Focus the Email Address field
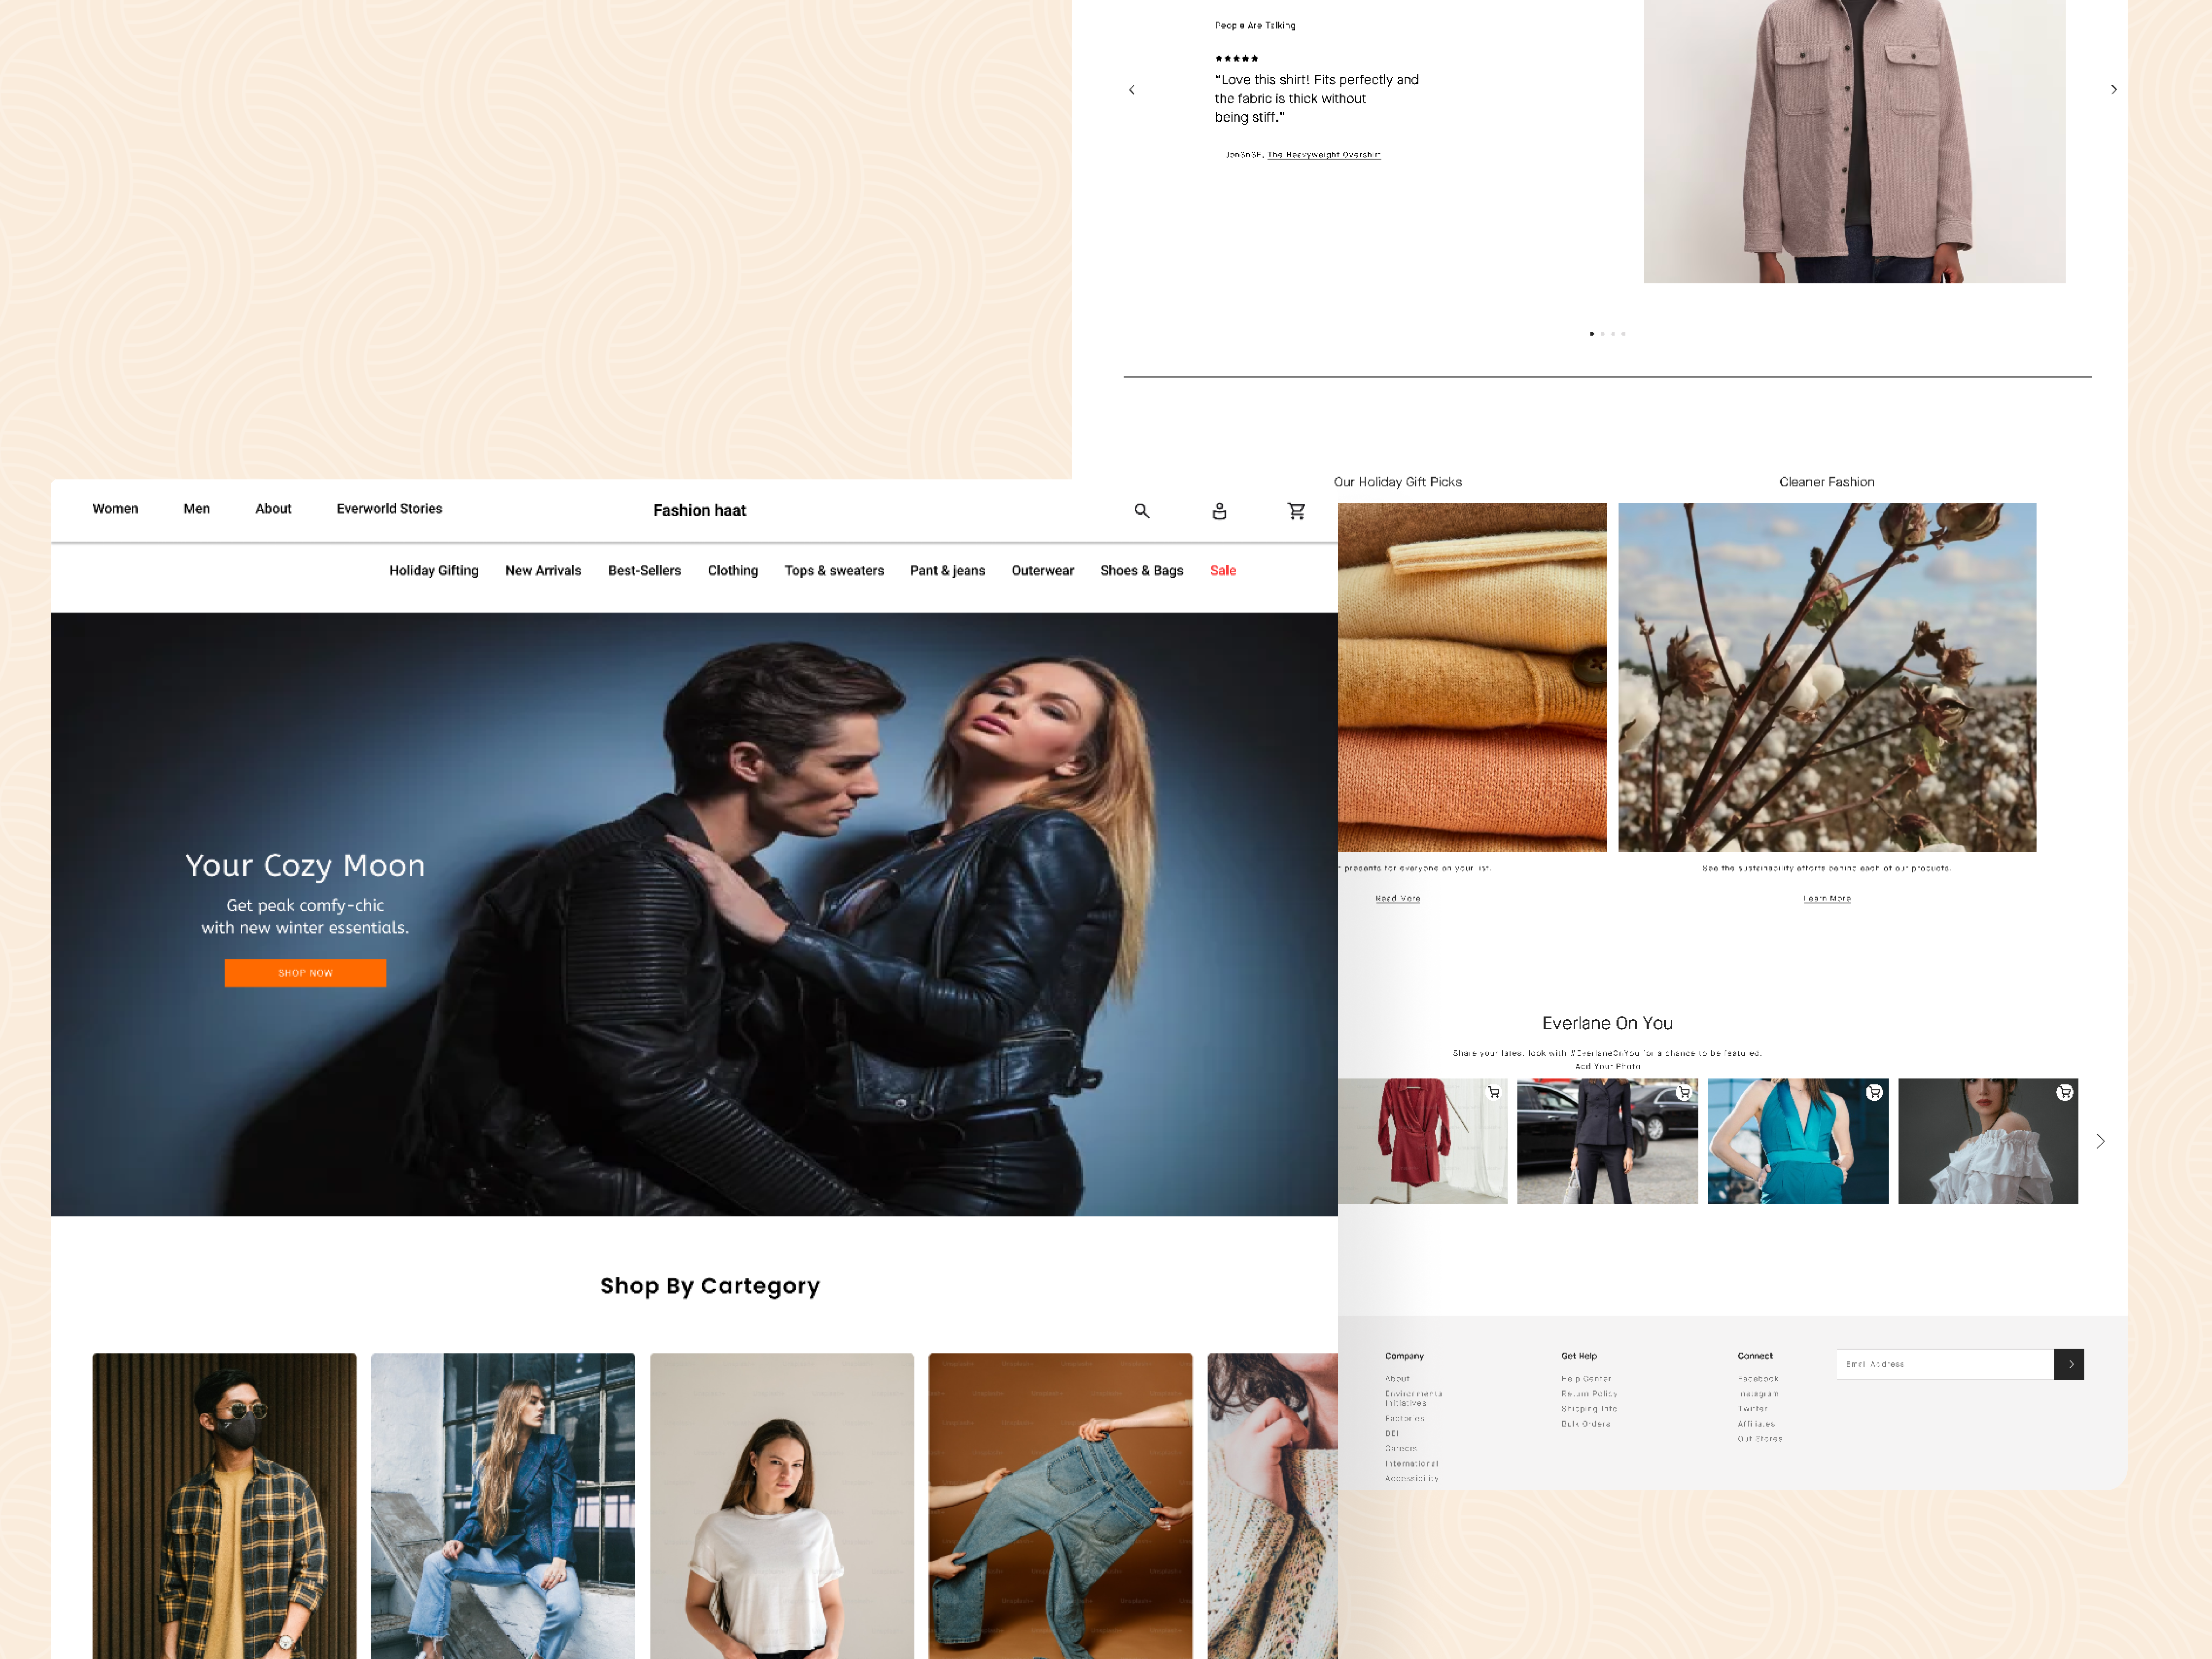Screen dimensions: 2212x1659 pyautogui.click(x=1944, y=1364)
